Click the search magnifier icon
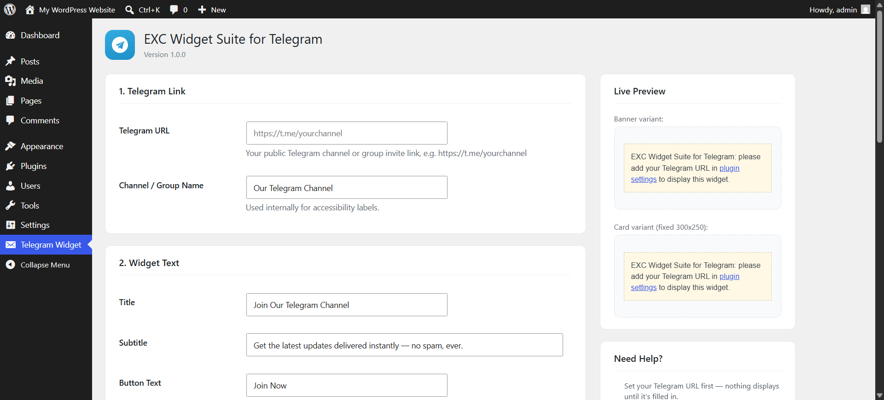The width and height of the screenshot is (884, 400). click(130, 10)
